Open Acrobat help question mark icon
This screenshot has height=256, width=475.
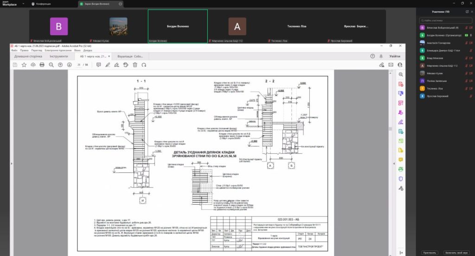372,56
